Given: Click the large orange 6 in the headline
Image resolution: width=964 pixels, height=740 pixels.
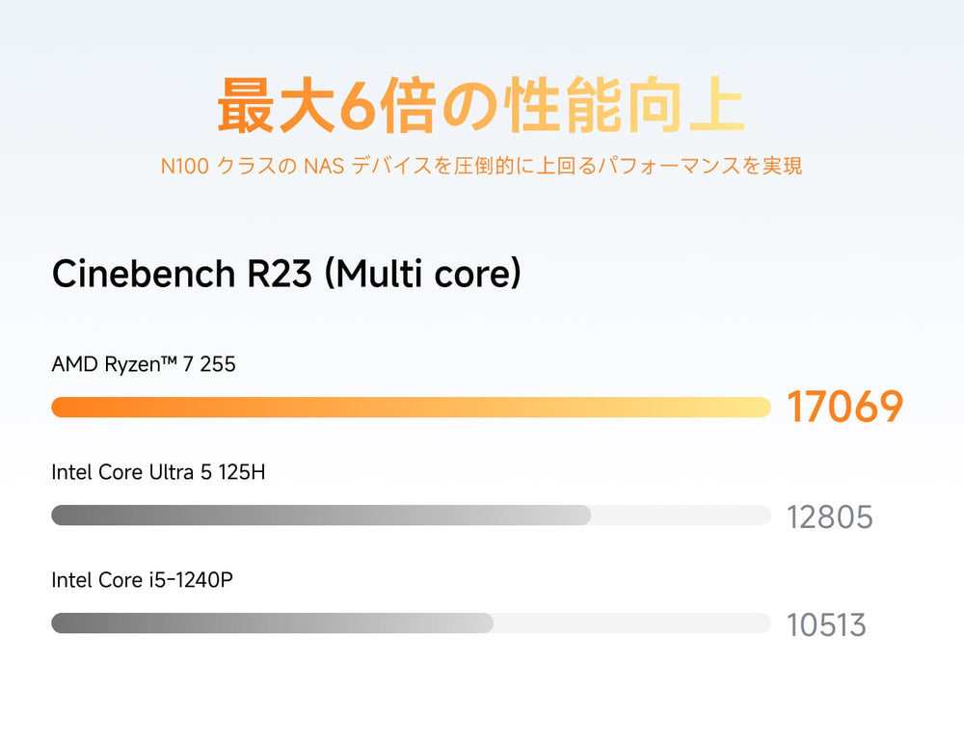Looking at the screenshot, I should [356, 108].
